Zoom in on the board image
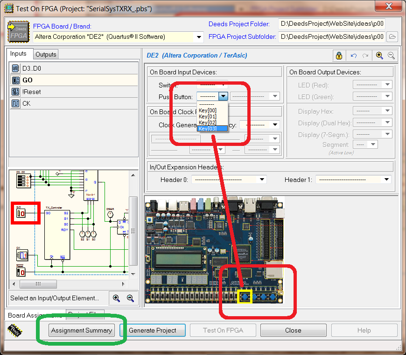 coord(379,56)
